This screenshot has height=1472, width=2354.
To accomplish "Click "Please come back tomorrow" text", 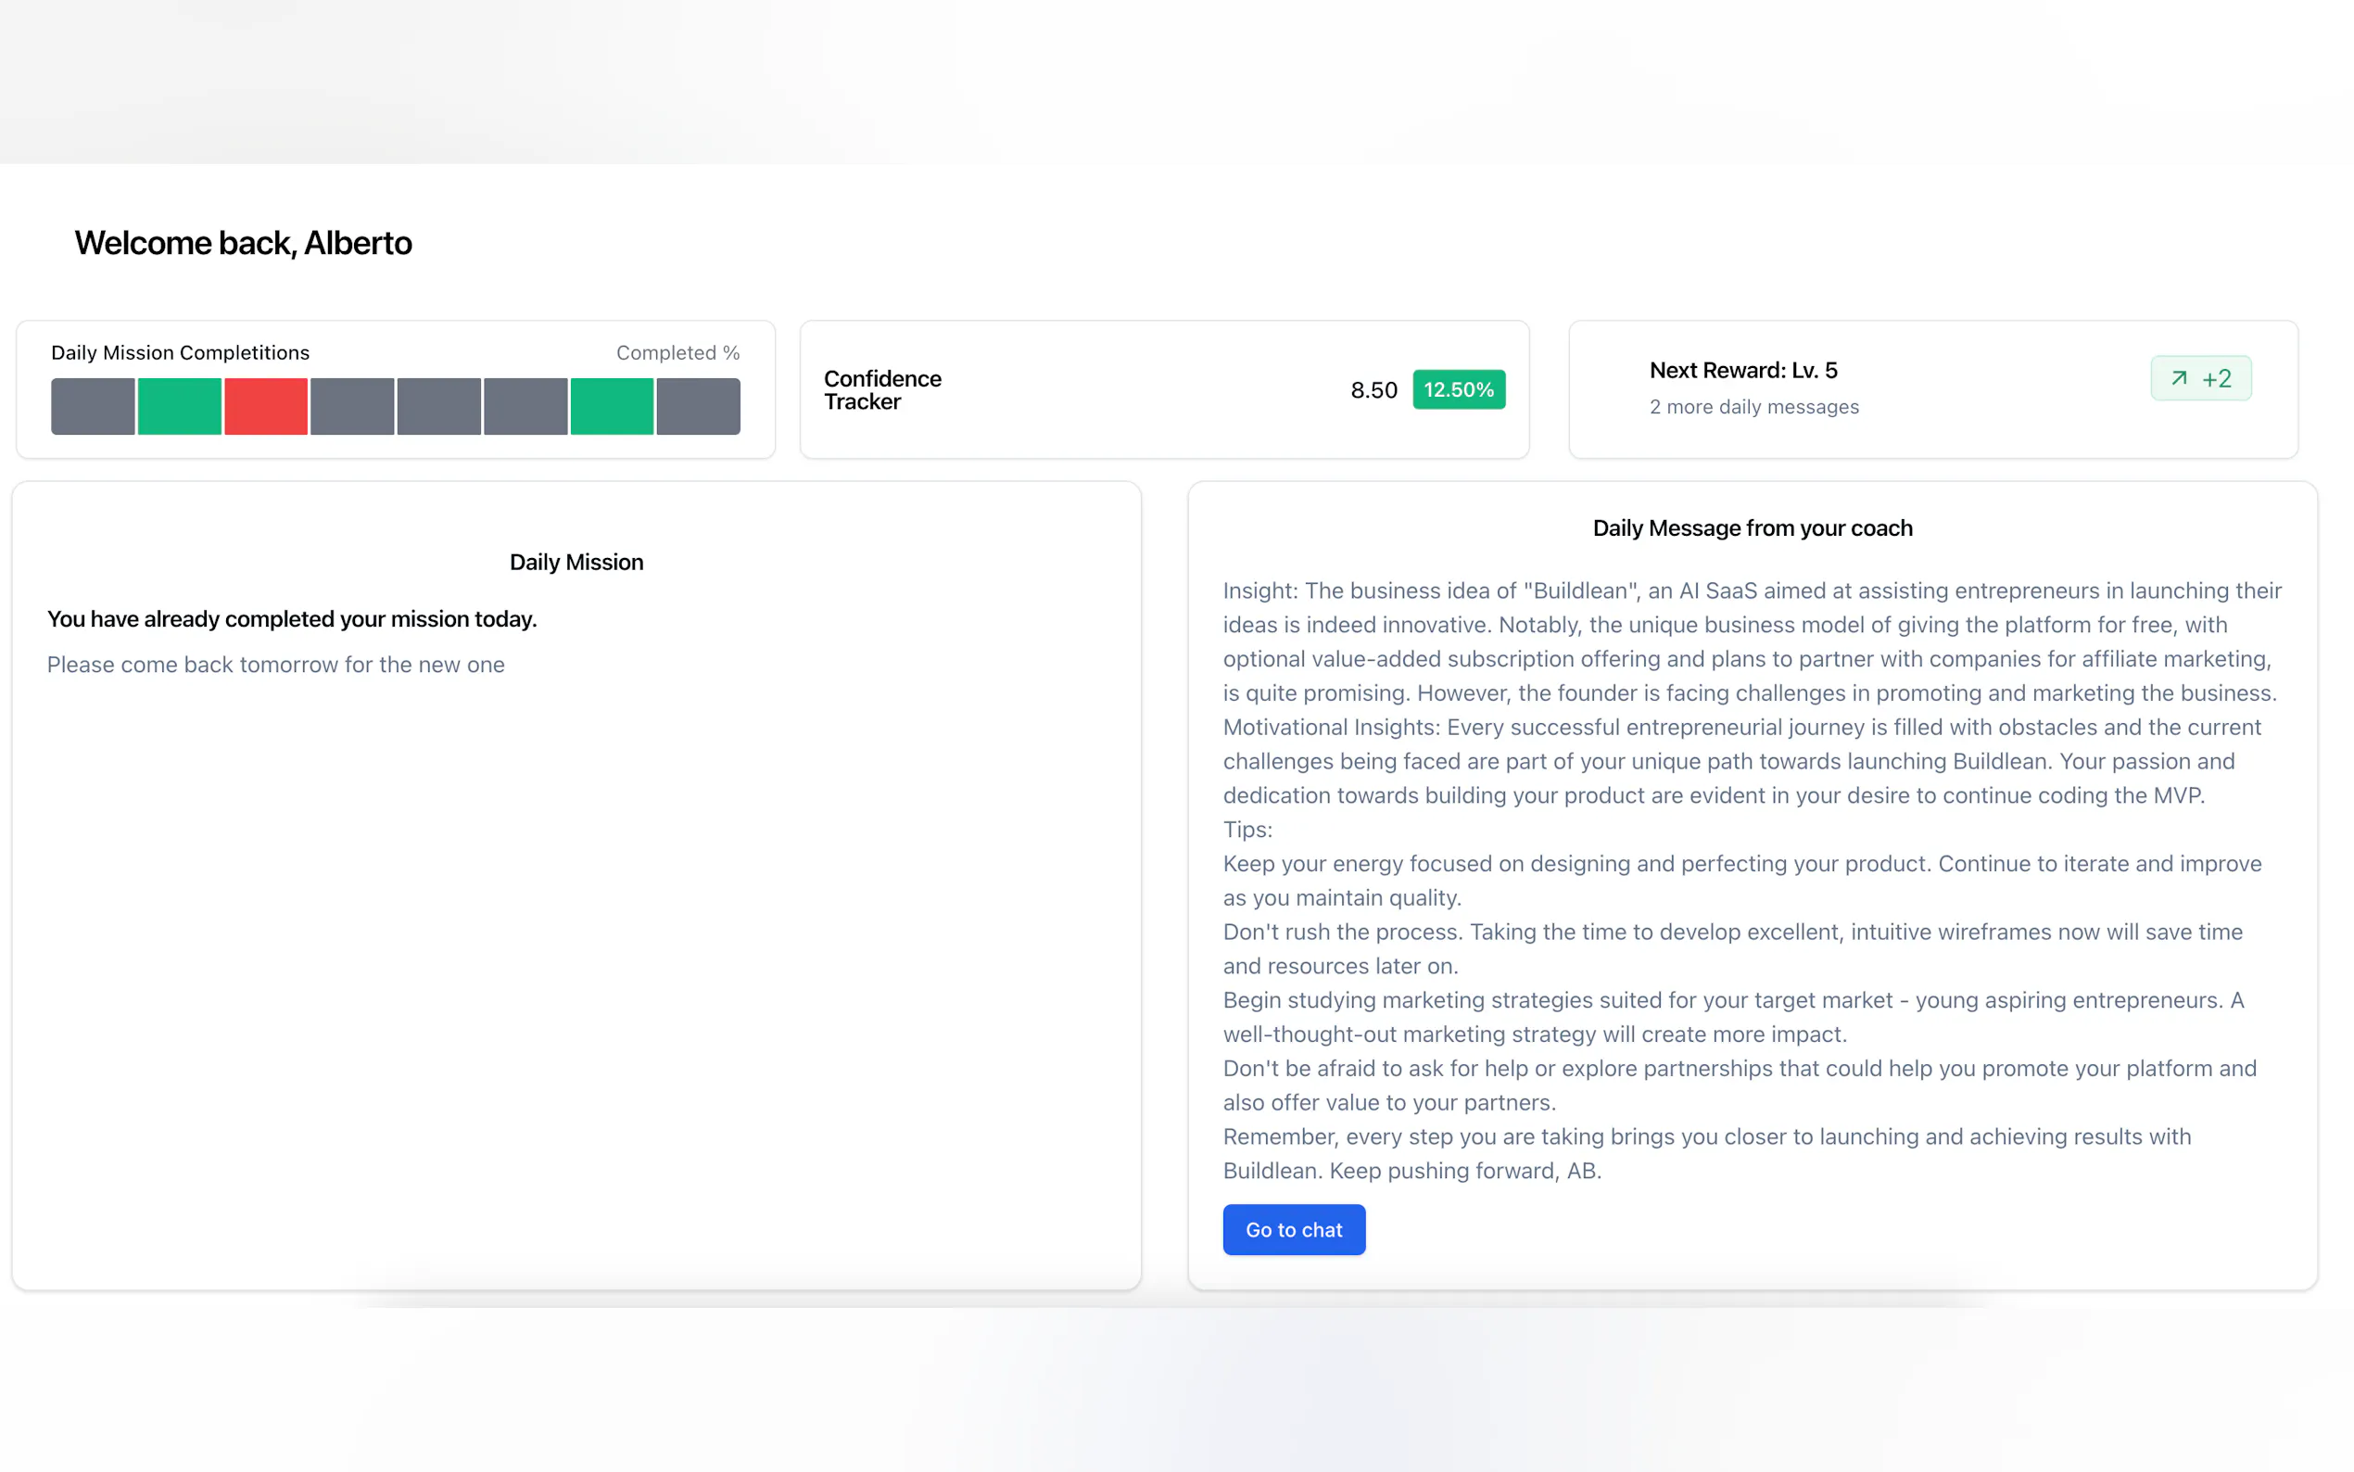I will [x=275, y=664].
